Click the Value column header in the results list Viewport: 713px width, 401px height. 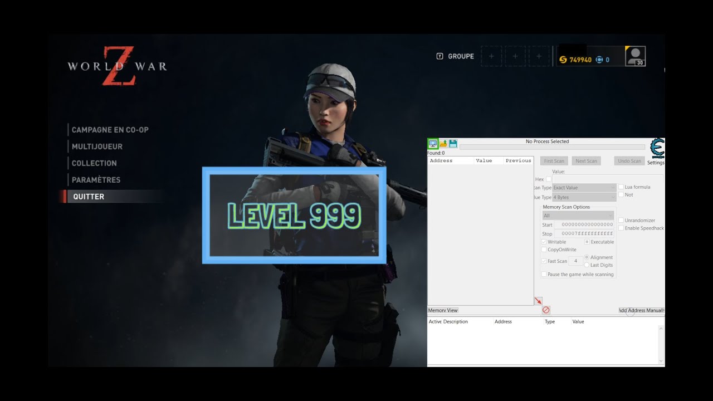coord(489,160)
